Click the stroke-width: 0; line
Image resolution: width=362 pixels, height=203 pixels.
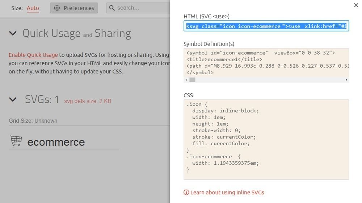point(216,130)
